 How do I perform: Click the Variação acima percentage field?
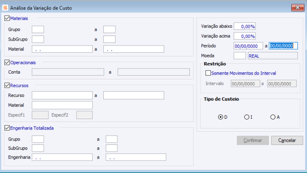(x=245, y=36)
